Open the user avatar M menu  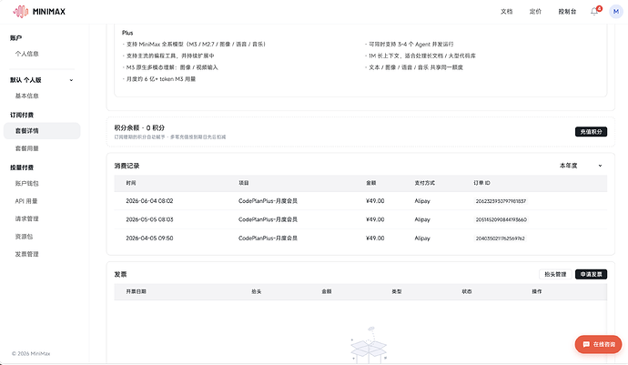tap(616, 12)
